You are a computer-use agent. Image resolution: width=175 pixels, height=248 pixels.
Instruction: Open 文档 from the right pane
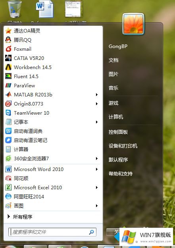coord(113,60)
